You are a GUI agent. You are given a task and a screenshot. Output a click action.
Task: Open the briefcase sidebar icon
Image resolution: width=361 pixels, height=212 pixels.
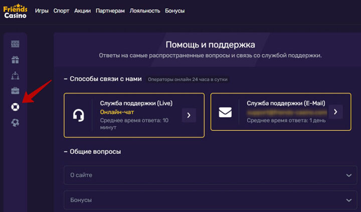(15, 90)
